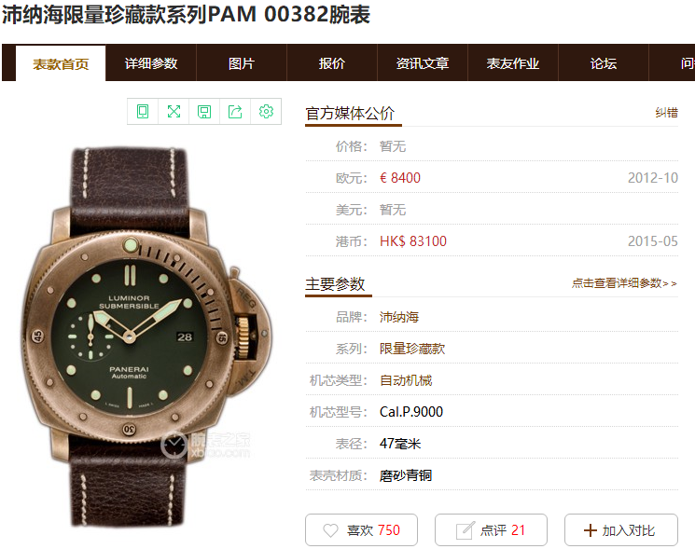Open the gear settings icon
This screenshot has height=549, width=695.
click(266, 112)
